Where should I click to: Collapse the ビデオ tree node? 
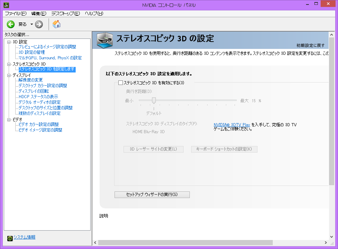click(x=9, y=120)
